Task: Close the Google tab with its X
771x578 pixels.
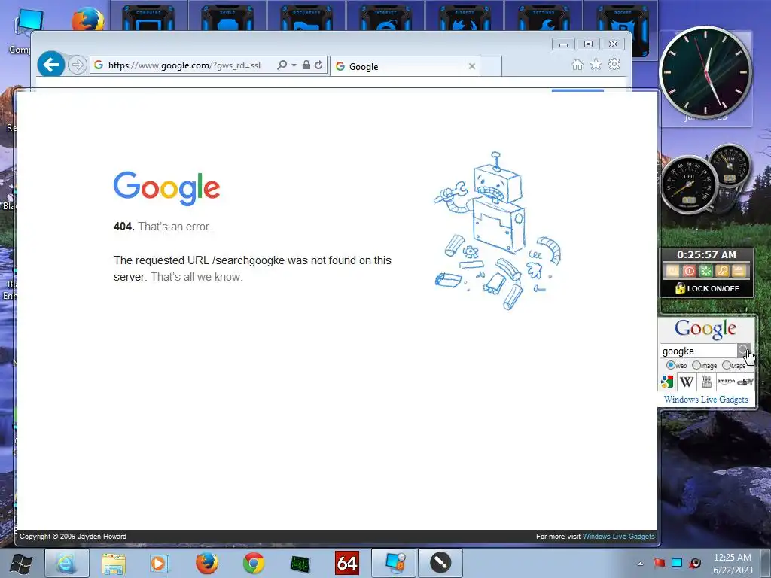Action: click(471, 66)
